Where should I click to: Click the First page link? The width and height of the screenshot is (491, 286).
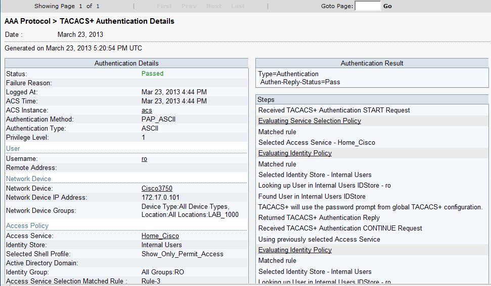point(164,6)
